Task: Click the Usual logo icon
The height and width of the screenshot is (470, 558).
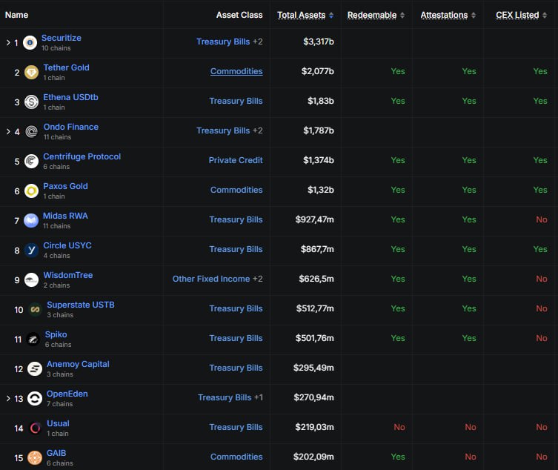Action: tap(35, 428)
